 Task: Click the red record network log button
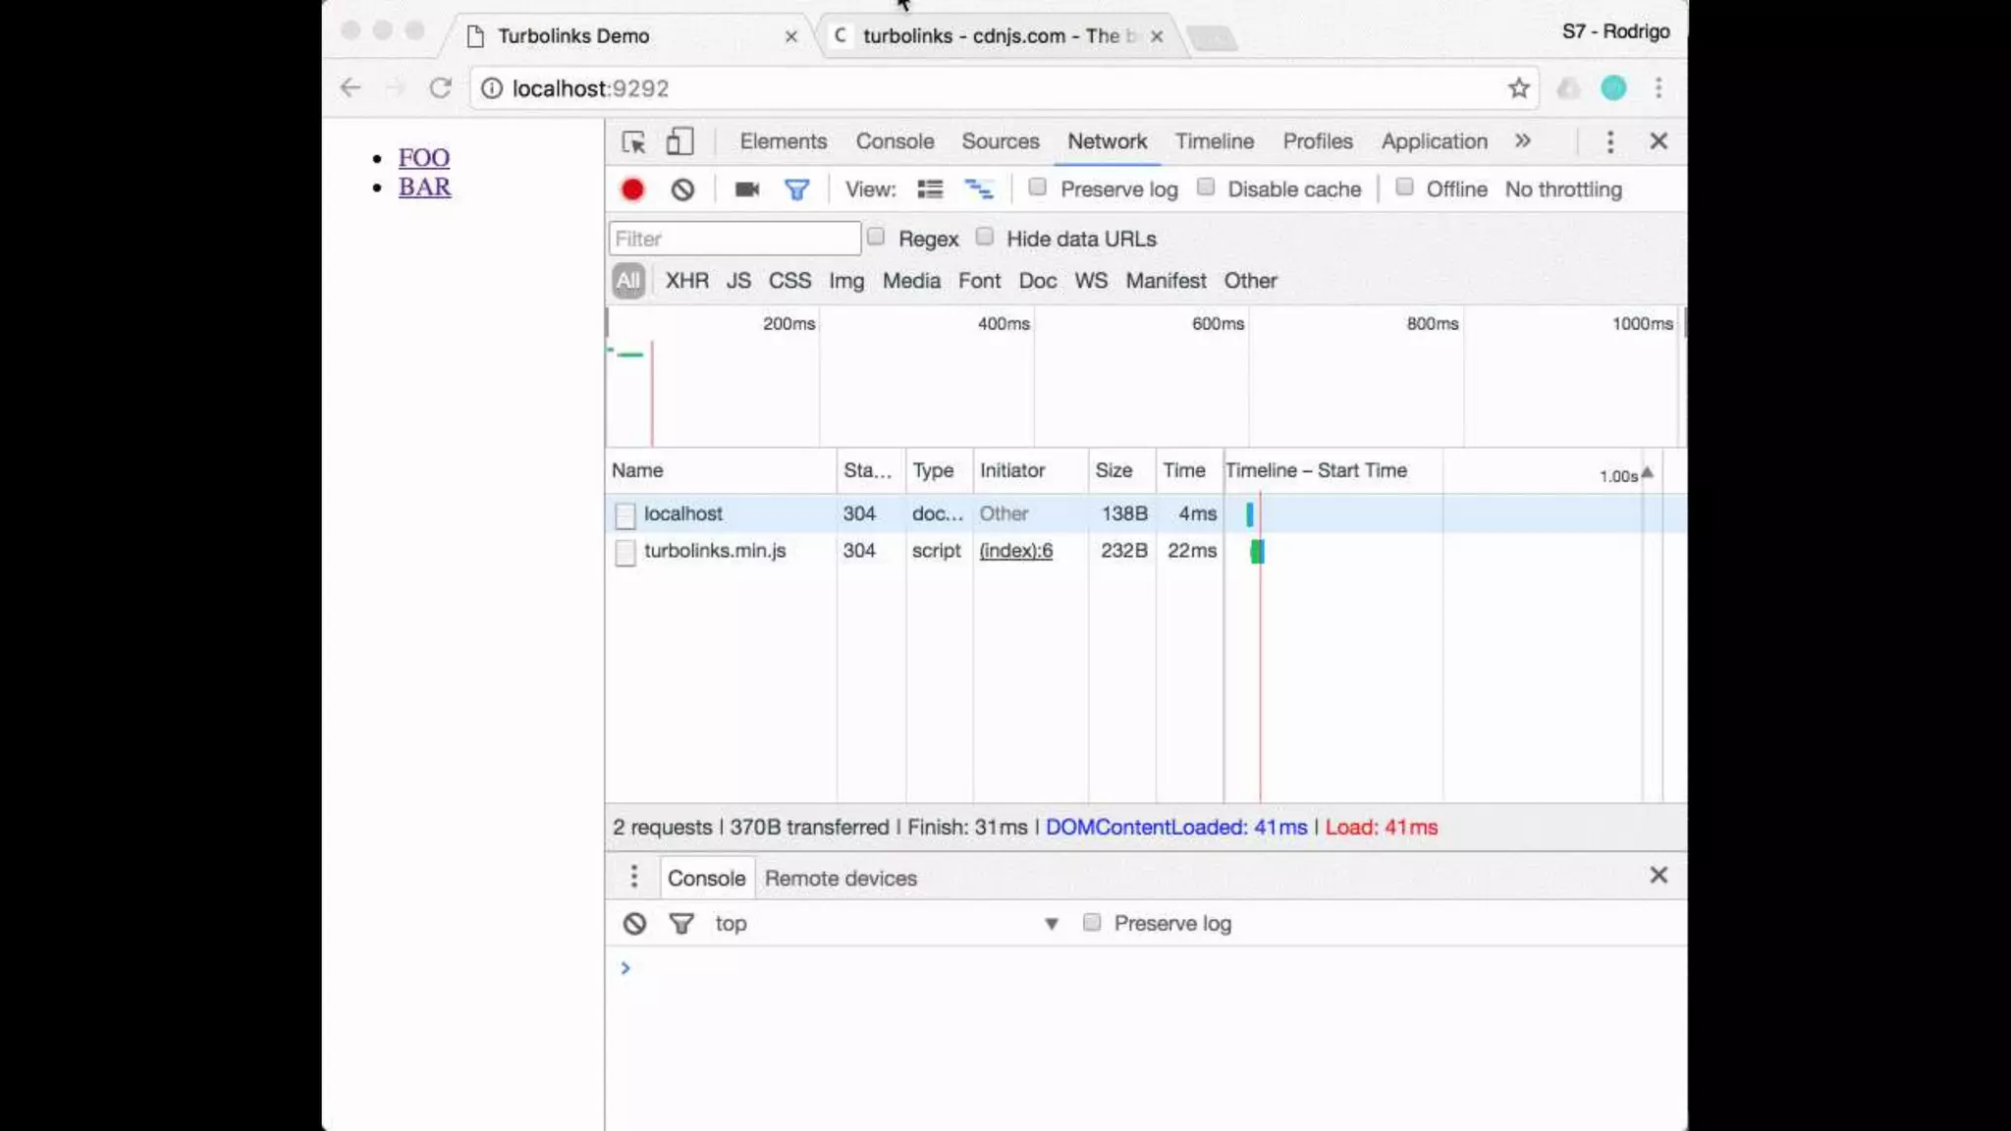click(632, 189)
